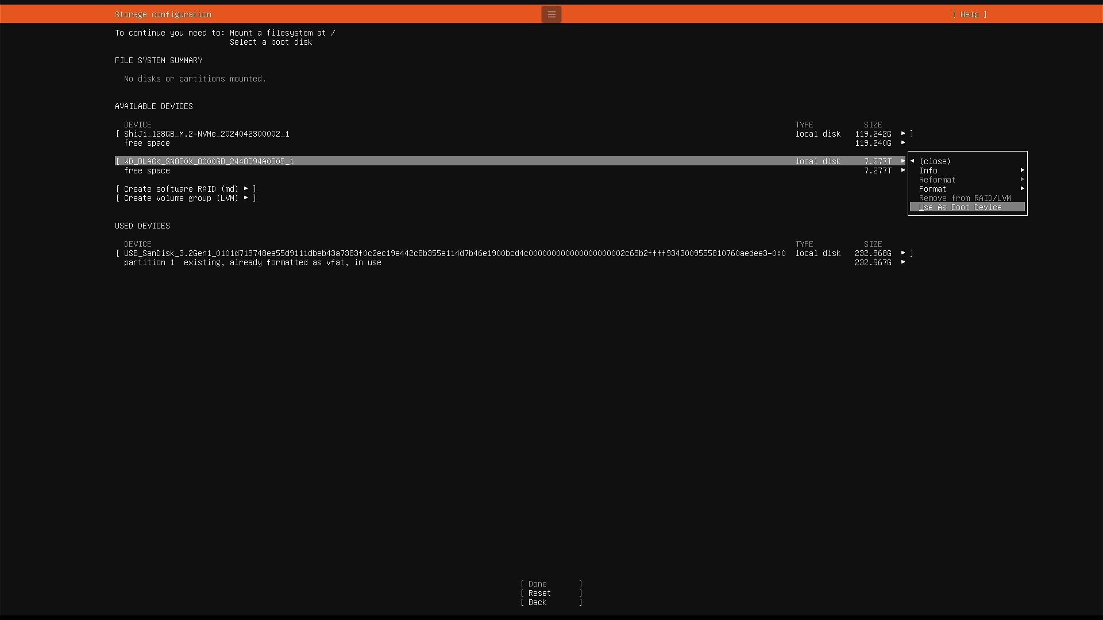This screenshot has width=1103, height=620.
Task: Expand arrow on the ShiJi disk row
Action: (903, 134)
